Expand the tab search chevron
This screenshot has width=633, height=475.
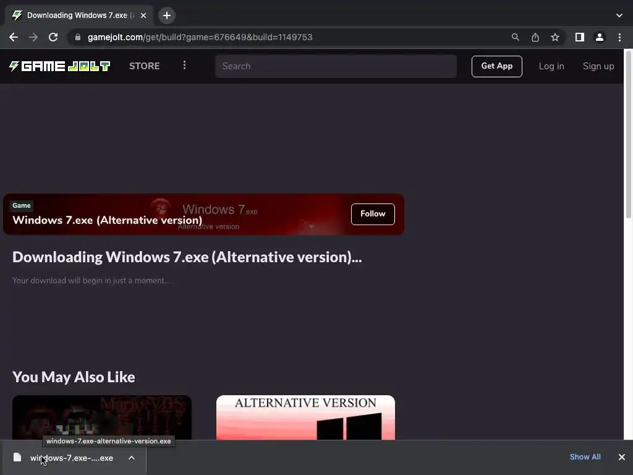tap(619, 15)
